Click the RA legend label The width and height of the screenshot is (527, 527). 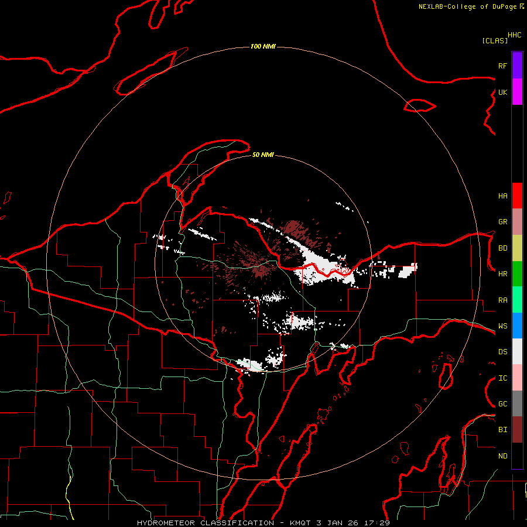pos(503,300)
